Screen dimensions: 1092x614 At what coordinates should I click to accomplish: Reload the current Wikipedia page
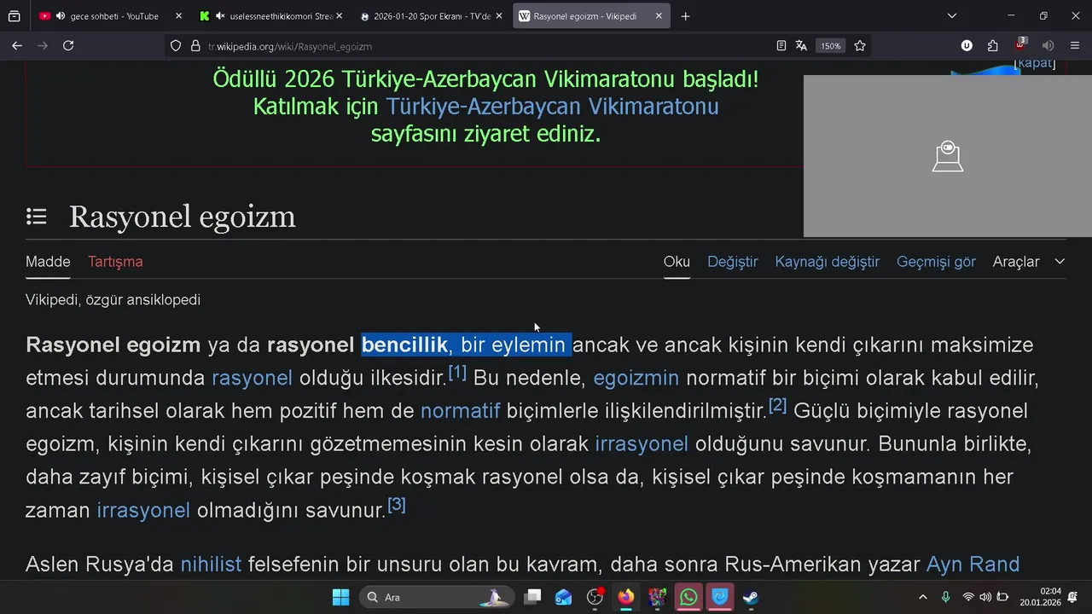(x=68, y=46)
